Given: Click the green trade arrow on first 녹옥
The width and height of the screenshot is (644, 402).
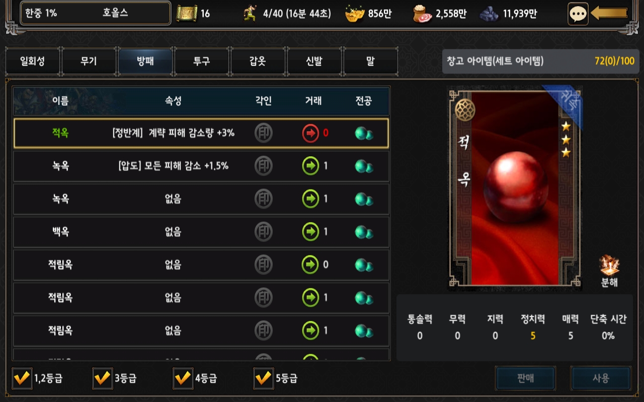Looking at the screenshot, I should click(310, 166).
